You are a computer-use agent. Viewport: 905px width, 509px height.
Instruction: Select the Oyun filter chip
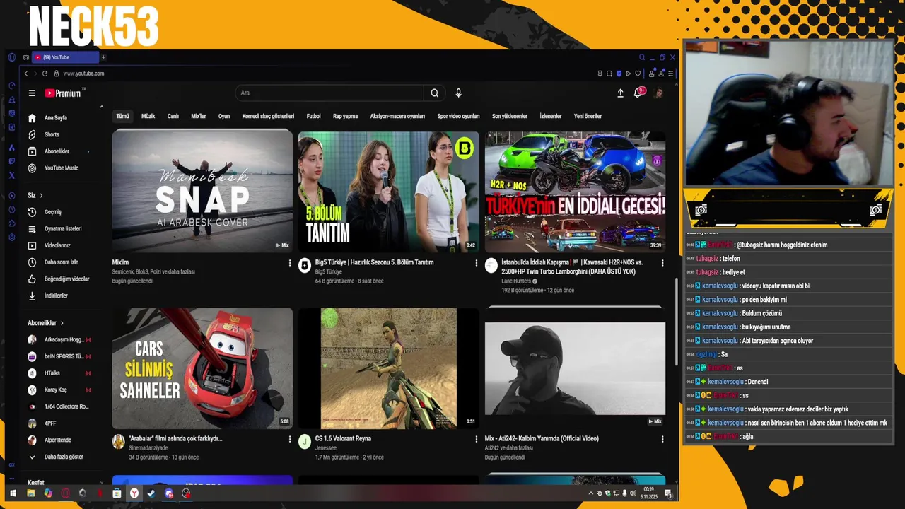[224, 116]
